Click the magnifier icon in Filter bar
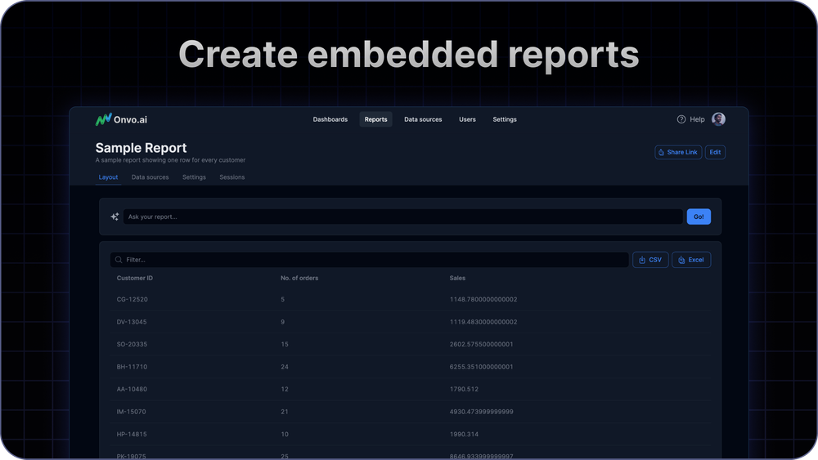The image size is (818, 460). 119,260
